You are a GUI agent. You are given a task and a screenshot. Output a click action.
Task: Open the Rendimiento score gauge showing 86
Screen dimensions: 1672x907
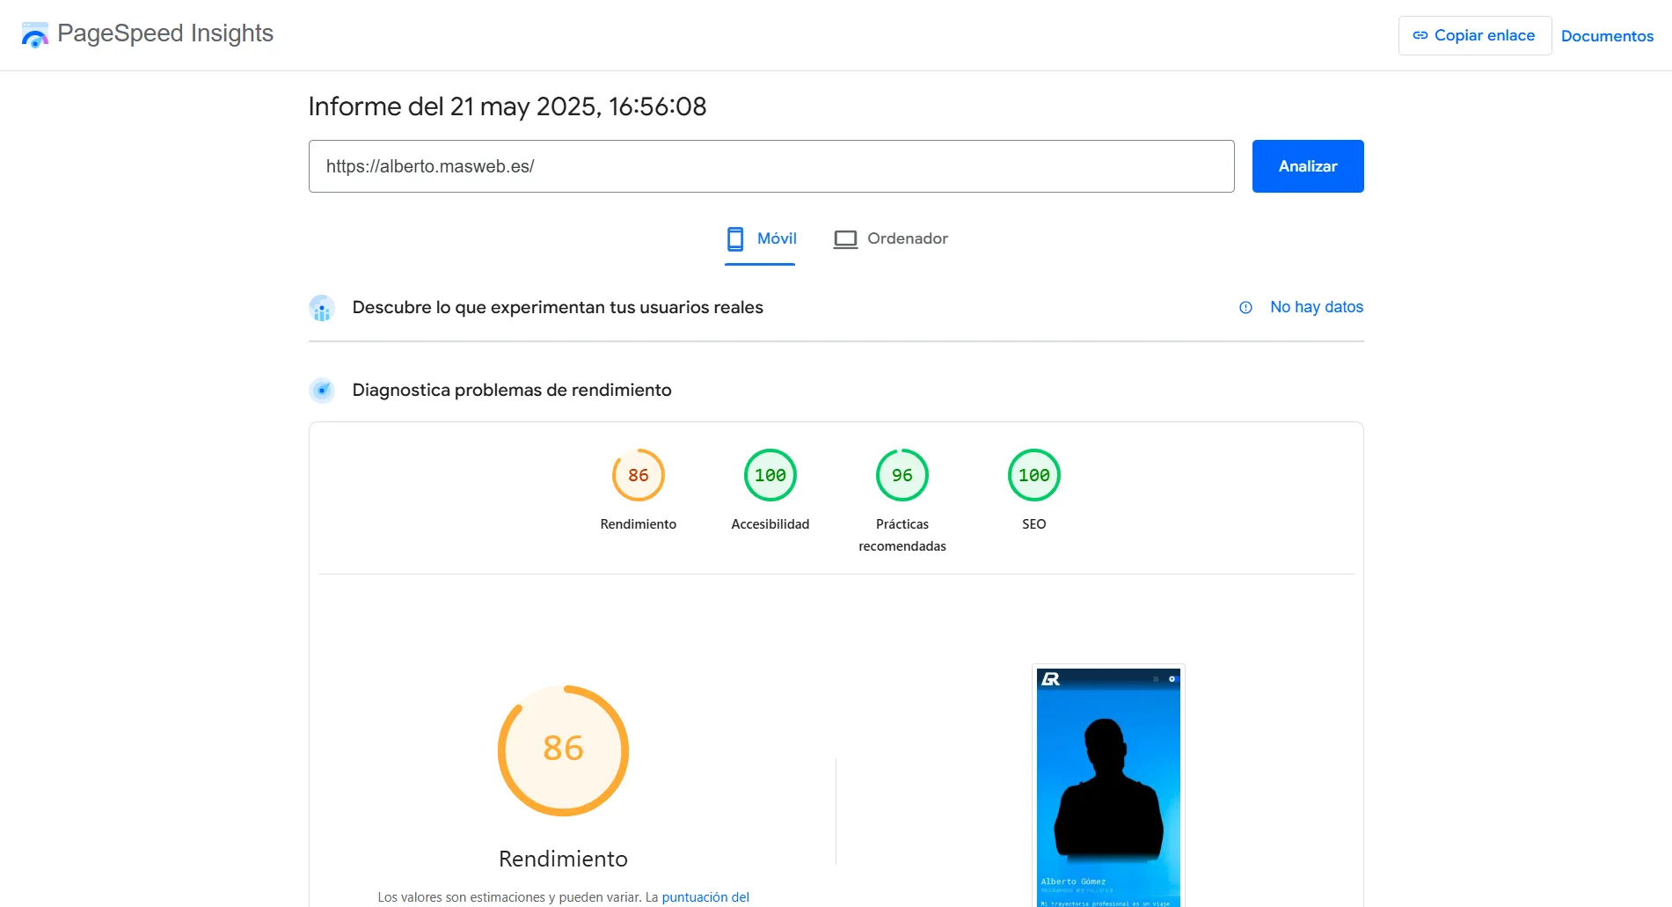[x=638, y=474]
